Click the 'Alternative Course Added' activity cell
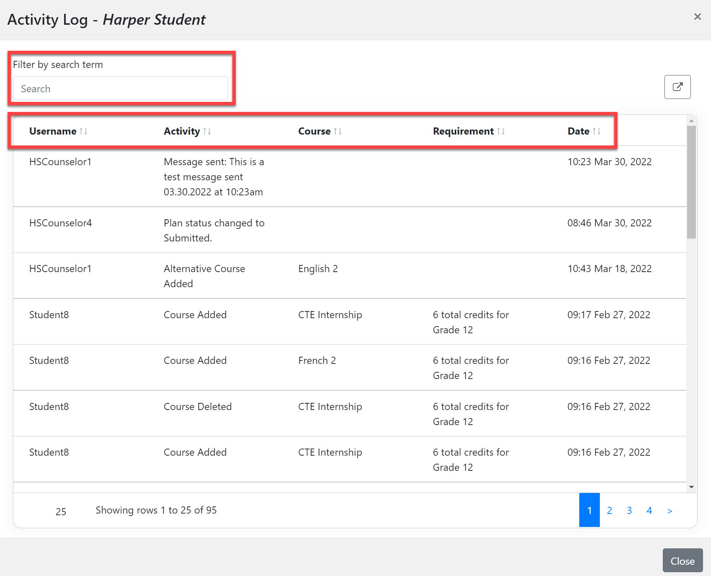The width and height of the screenshot is (711, 576). [204, 276]
